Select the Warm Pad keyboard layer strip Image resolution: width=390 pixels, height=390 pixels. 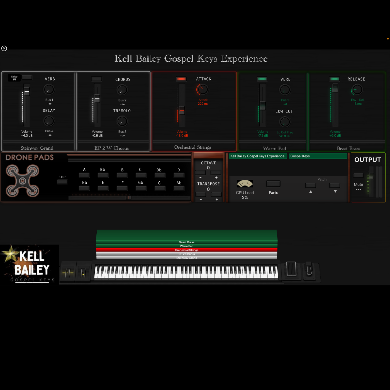pyautogui.click(x=187, y=246)
